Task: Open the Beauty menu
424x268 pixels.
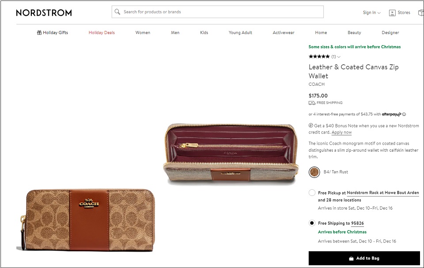Action: (354, 32)
